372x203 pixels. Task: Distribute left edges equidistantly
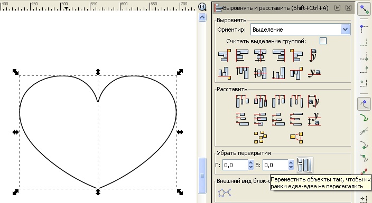click(x=242, y=101)
